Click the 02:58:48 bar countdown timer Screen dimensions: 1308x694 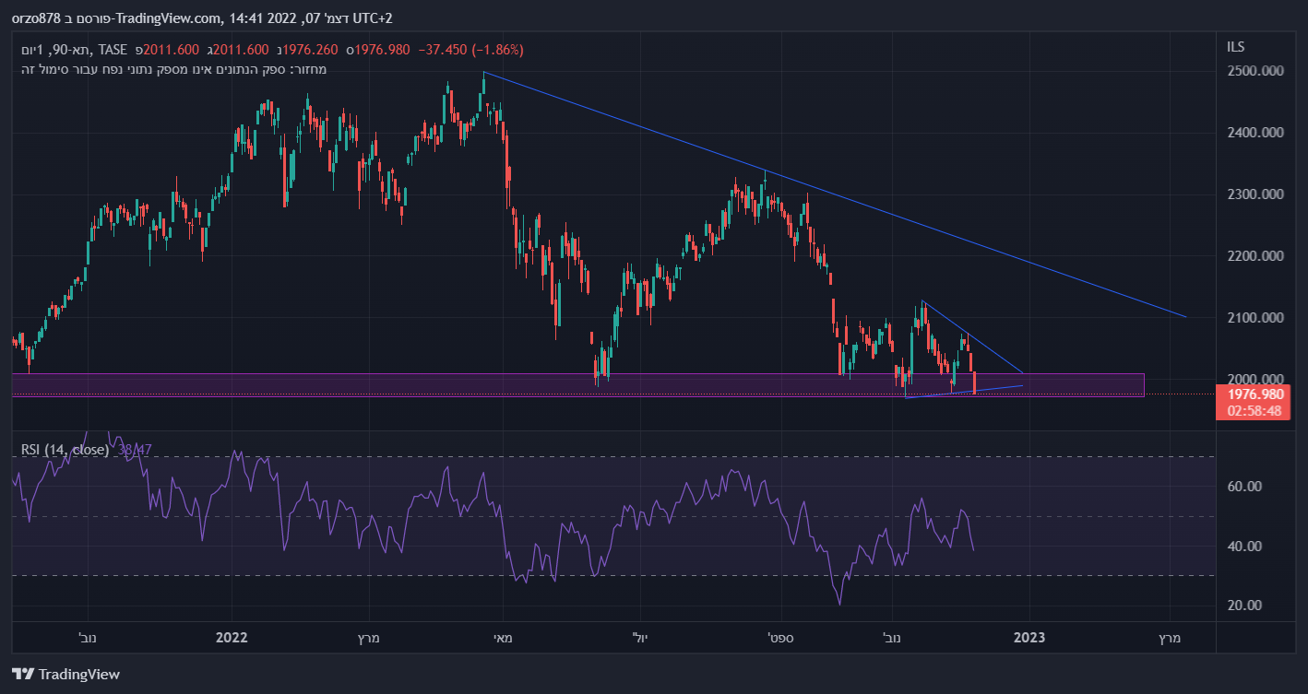tap(1254, 411)
